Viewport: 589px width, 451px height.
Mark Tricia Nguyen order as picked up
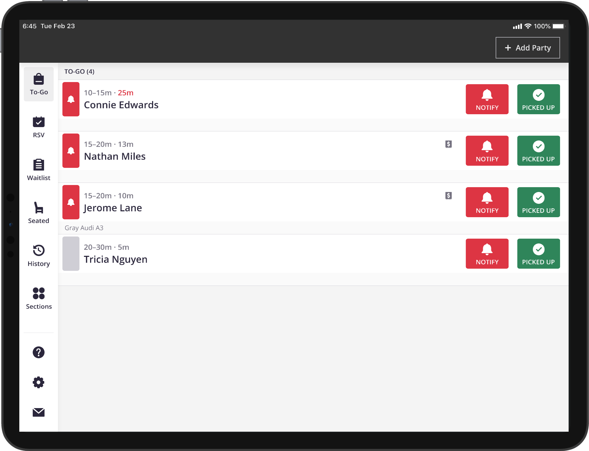538,254
